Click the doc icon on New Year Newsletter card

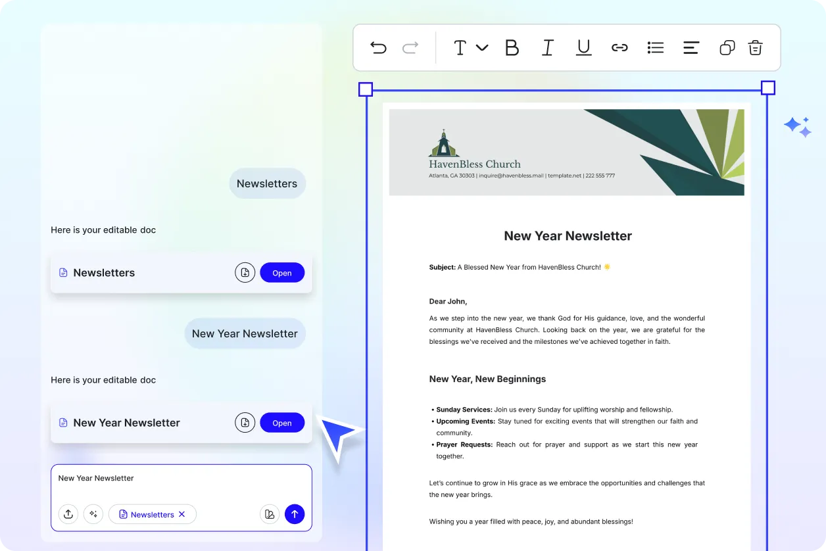63,422
